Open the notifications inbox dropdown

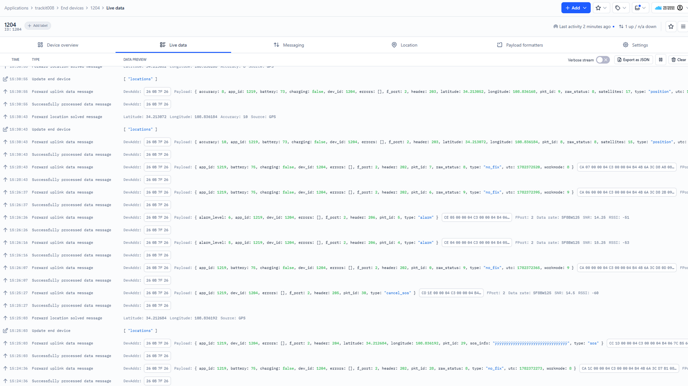640,8
